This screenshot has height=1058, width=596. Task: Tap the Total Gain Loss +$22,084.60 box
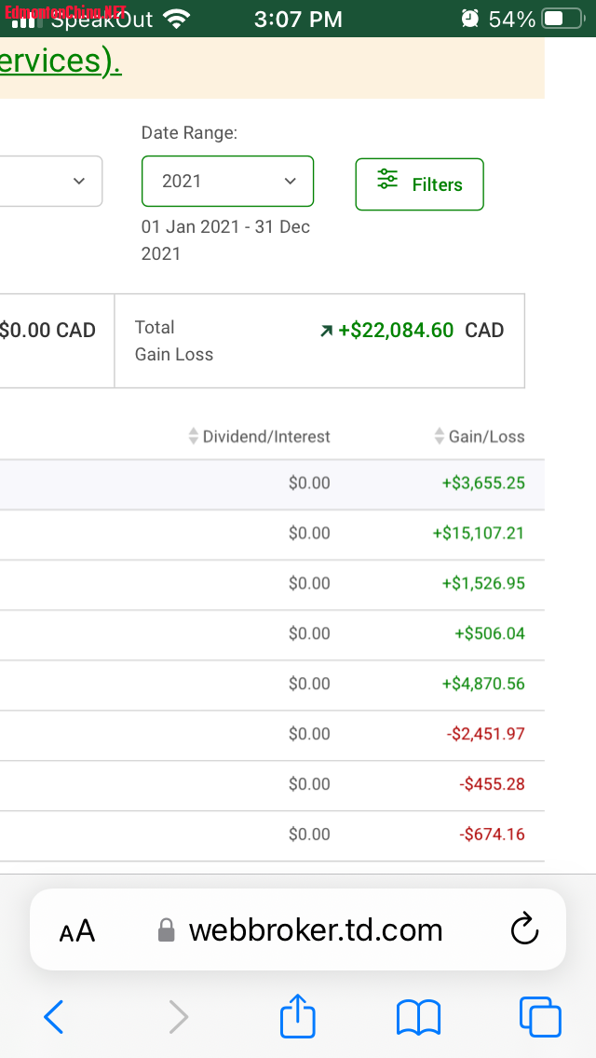[318, 341]
